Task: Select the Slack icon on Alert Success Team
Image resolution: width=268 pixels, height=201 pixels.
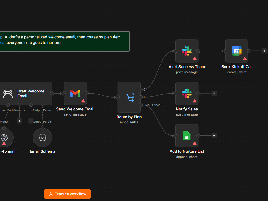Action: (187, 51)
